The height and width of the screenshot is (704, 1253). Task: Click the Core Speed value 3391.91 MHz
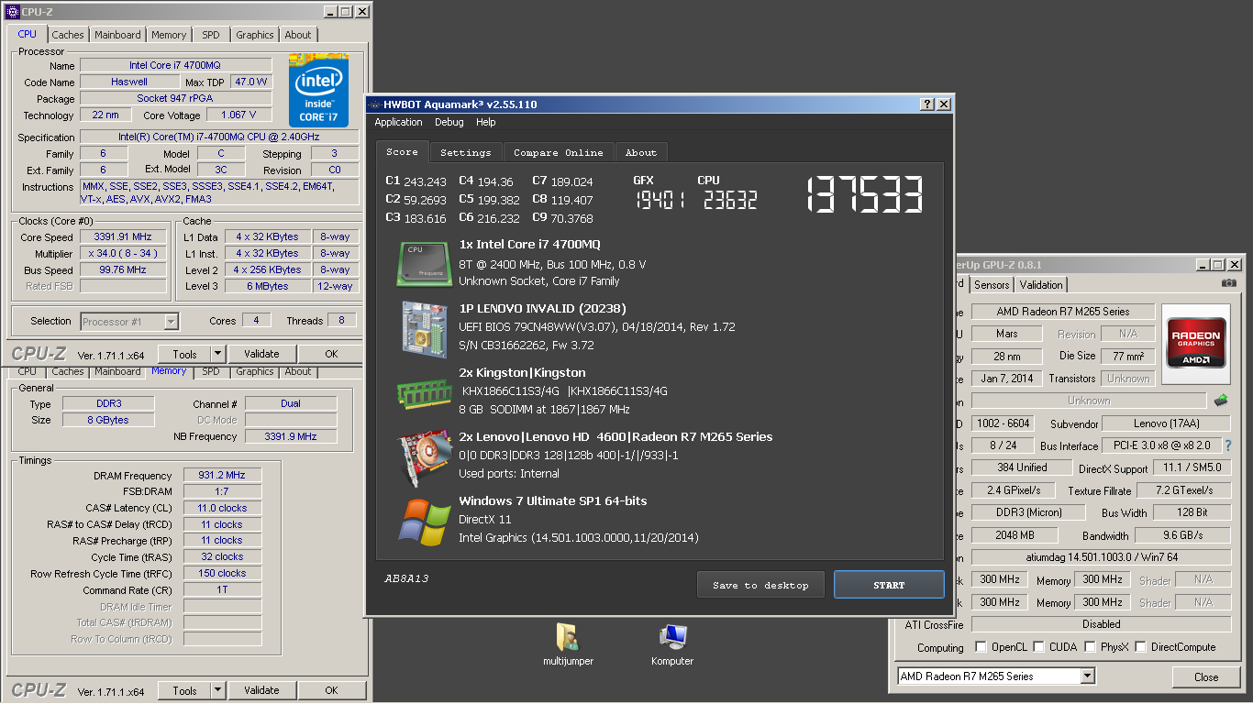[x=125, y=236]
